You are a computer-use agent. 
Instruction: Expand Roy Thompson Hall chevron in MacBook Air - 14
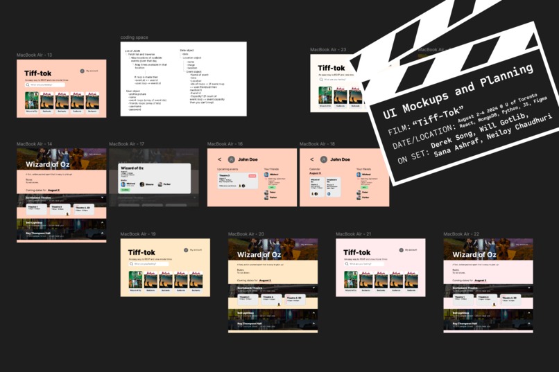click(x=103, y=233)
